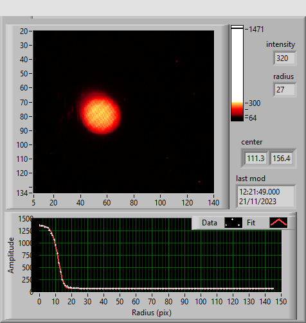Click the intensity value field showing 320
The width and height of the screenshot is (306, 323).
(x=285, y=58)
